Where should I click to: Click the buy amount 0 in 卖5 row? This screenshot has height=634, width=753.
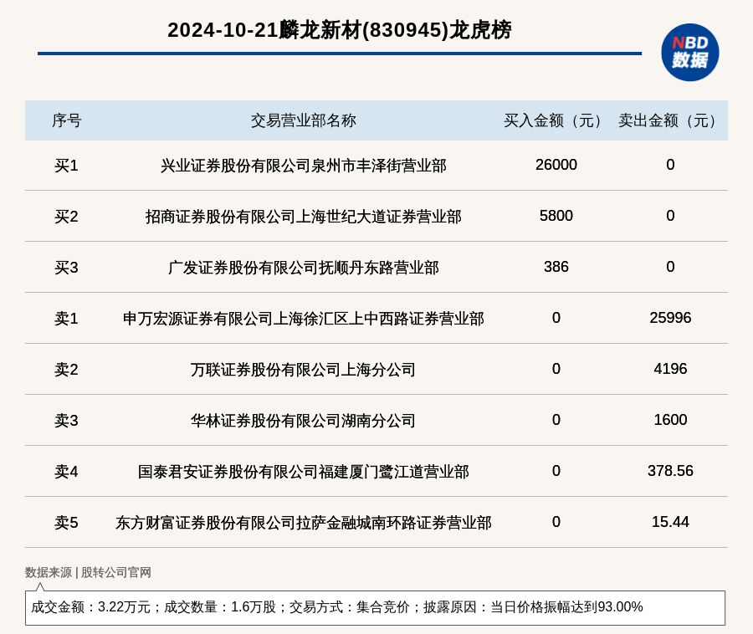point(556,522)
